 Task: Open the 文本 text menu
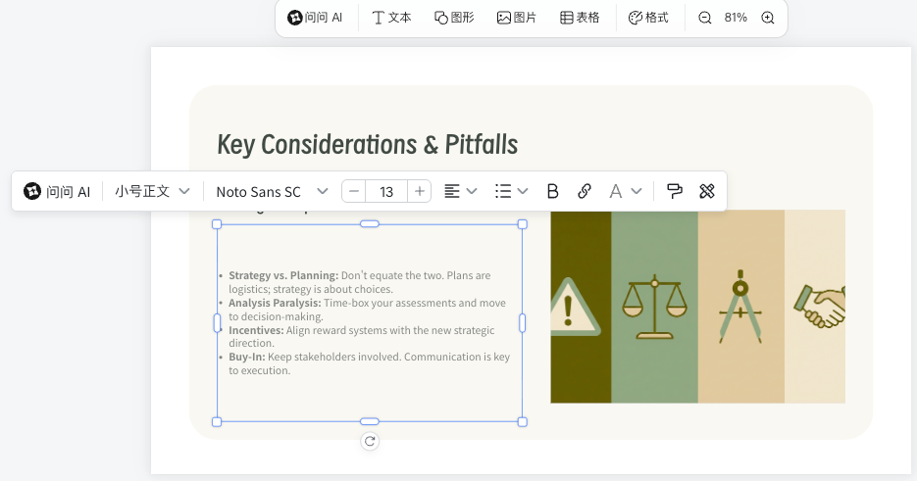pyautogui.click(x=391, y=18)
